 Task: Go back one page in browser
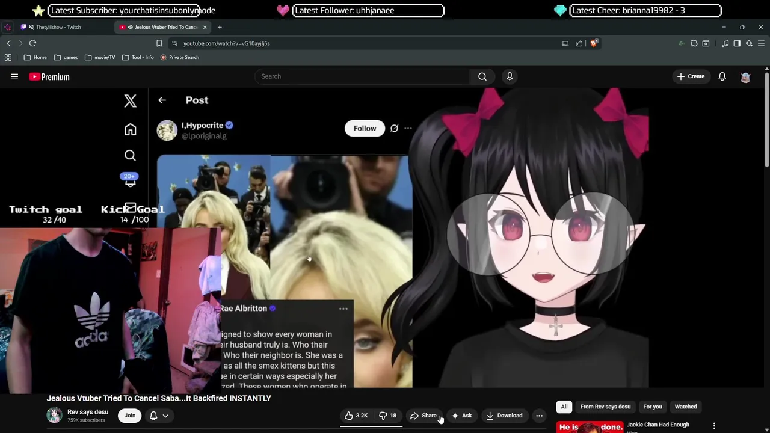pos(8,43)
